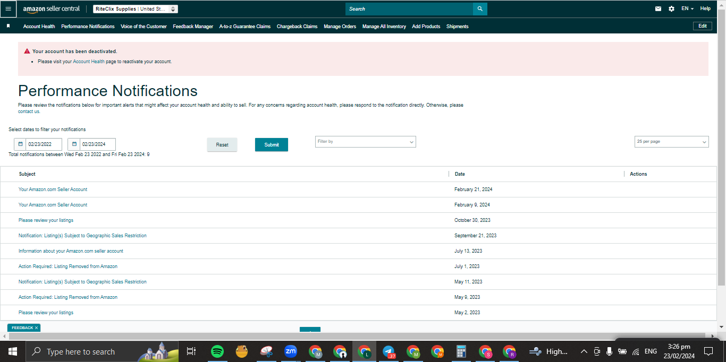The width and height of the screenshot is (726, 362).
Task: Open the settings gear icon
Action: [671, 8]
